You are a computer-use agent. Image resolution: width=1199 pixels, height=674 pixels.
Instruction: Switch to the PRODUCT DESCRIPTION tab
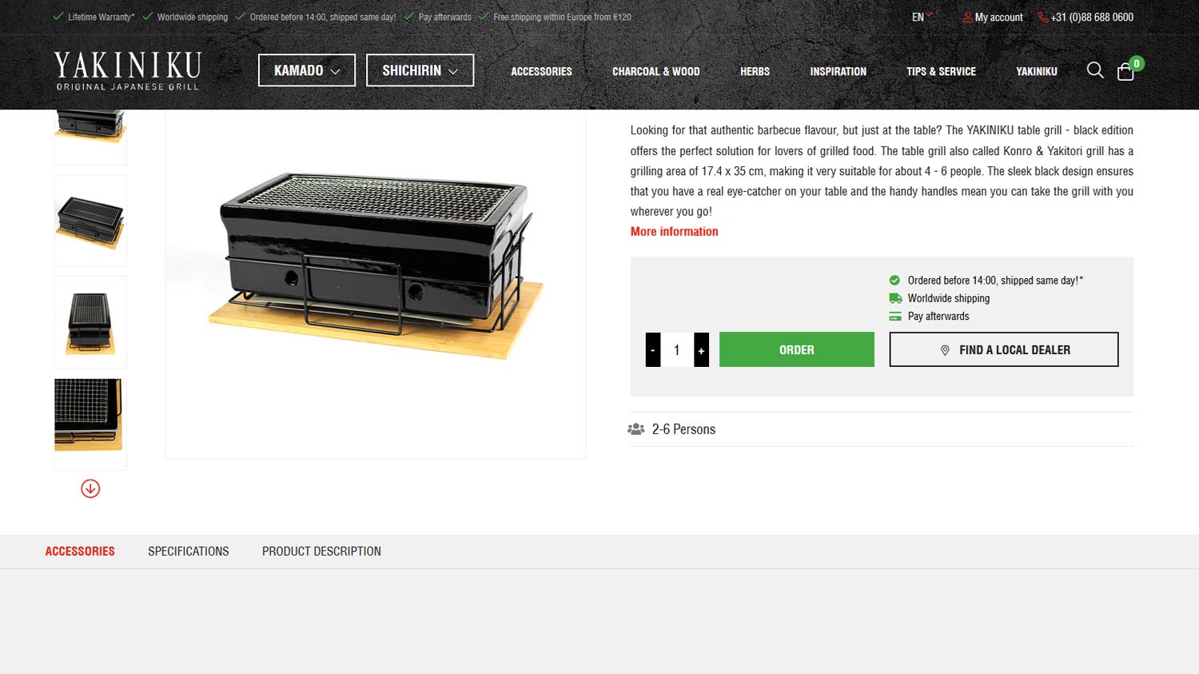click(321, 551)
